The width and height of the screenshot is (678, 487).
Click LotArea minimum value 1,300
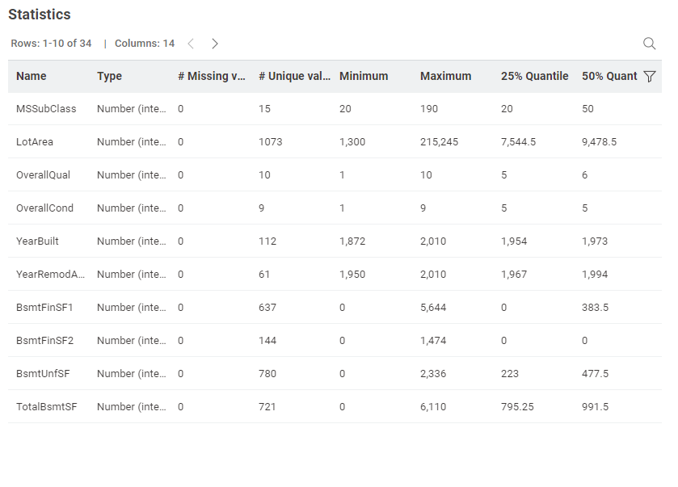click(x=352, y=141)
